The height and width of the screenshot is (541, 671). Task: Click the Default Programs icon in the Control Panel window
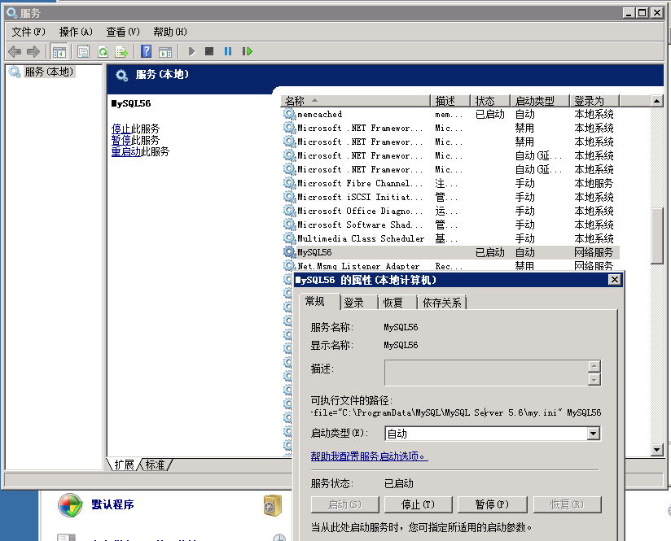pyautogui.click(x=70, y=505)
